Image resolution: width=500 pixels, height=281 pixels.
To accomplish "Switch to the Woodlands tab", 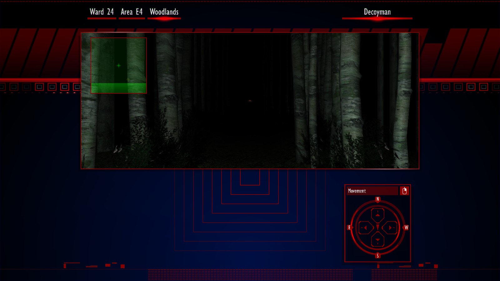I will point(164,12).
